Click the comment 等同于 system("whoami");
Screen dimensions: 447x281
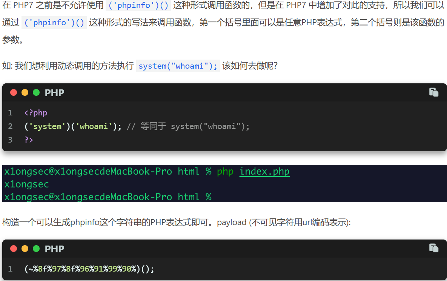coord(188,126)
